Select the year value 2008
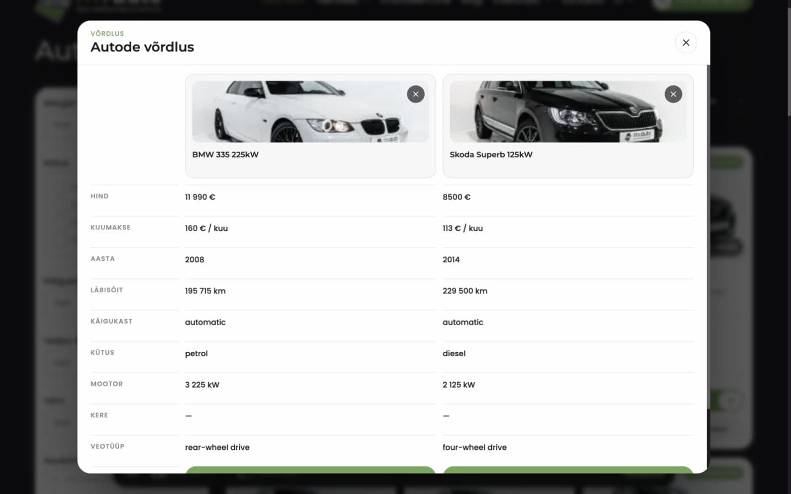This screenshot has width=791, height=494. coord(195,260)
